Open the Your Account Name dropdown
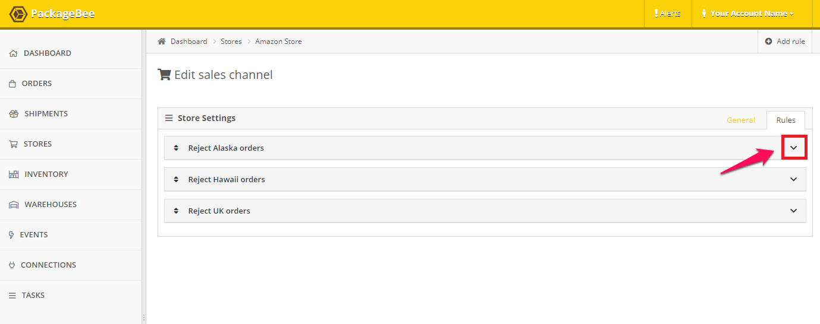 click(747, 14)
